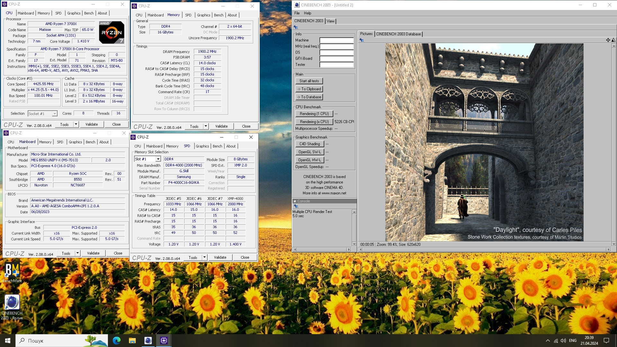Screen dimensions: 617x347
Task: Start the OpenGL SW-L benchmark
Action: pos(310,152)
